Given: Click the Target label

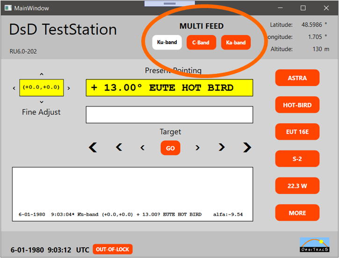Looking at the screenshot, I should [170, 132].
